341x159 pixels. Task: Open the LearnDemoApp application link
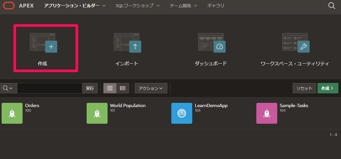click(x=211, y=105)
